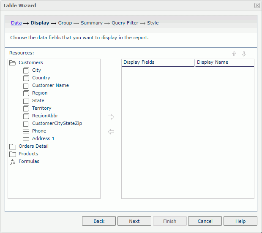This screenshot has height=233, width=262.
Task: Click the Cancel button
Action: [x=205, y=221]
